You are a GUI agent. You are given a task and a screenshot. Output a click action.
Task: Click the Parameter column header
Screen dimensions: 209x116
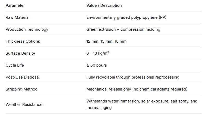click(15, 5)
